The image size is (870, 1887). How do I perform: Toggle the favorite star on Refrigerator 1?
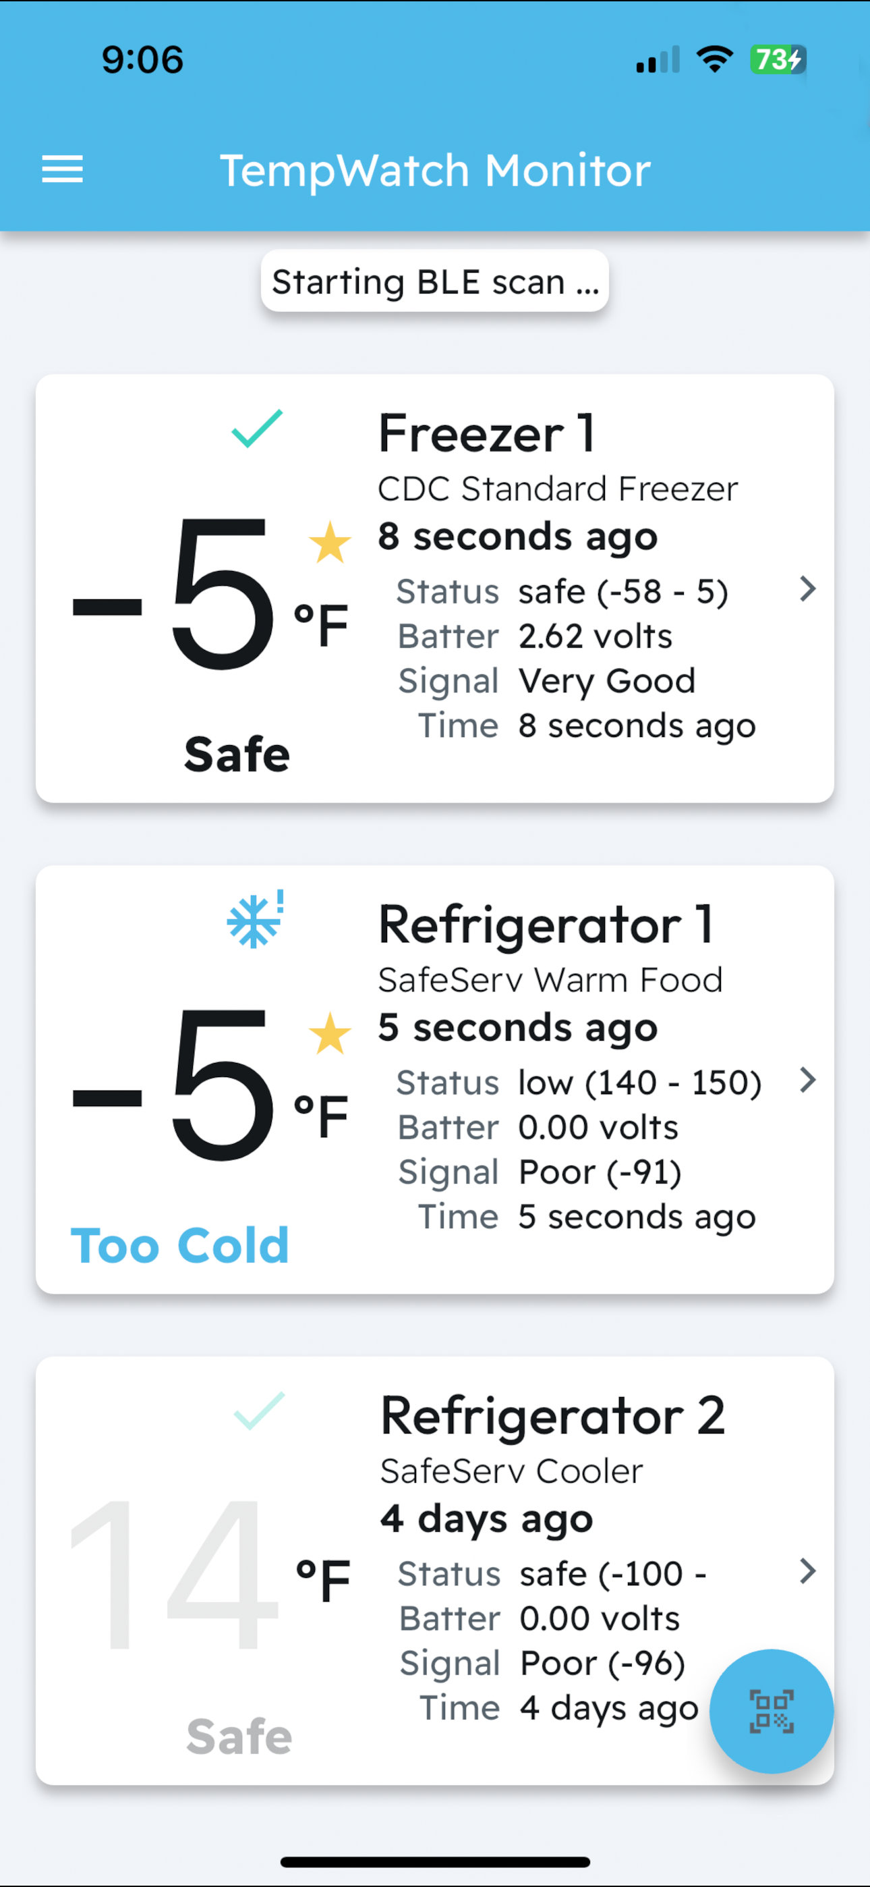tap(330, 1034)
